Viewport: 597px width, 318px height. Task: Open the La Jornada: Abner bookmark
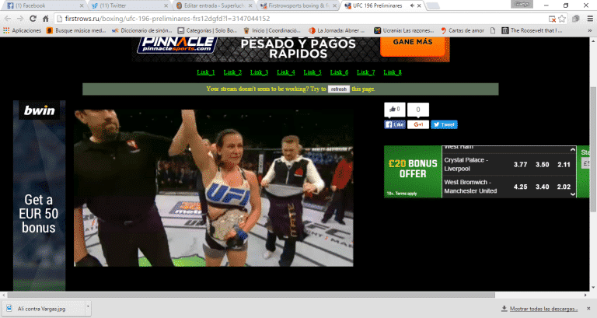(x=337, y=30)
